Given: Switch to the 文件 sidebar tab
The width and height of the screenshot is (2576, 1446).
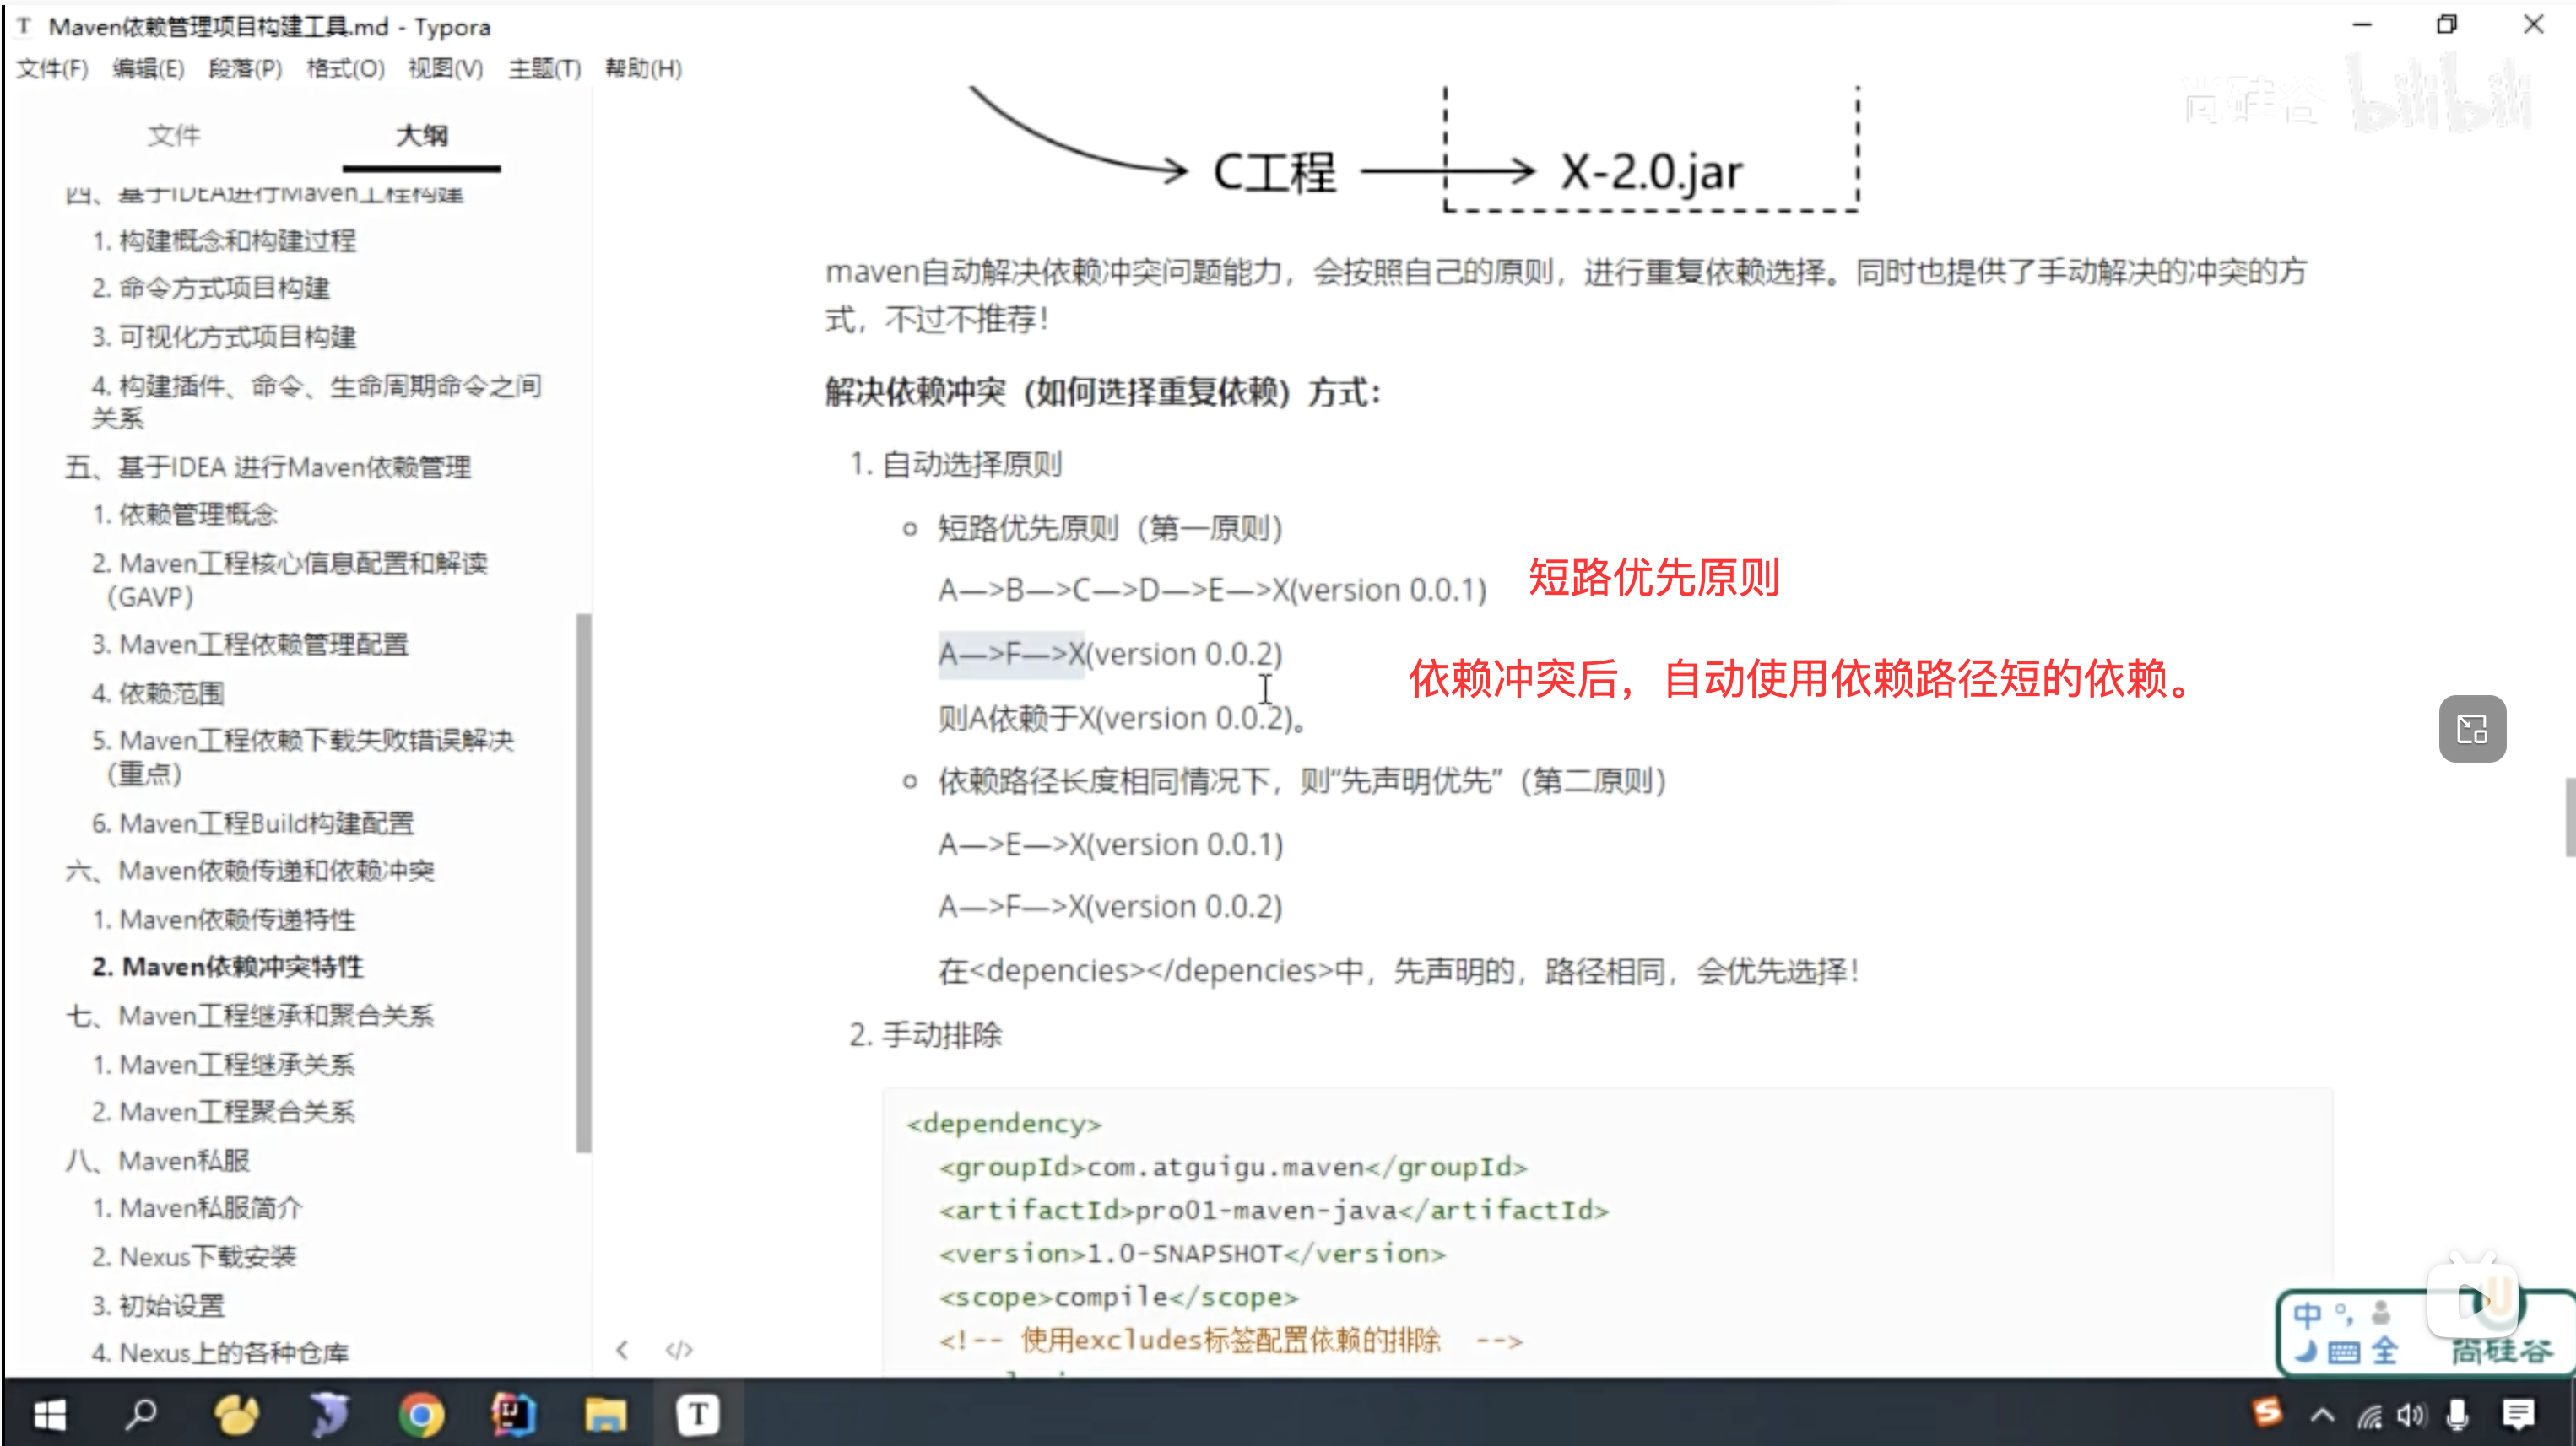Looking at the screenshot, I should click(x=174, y=135).
